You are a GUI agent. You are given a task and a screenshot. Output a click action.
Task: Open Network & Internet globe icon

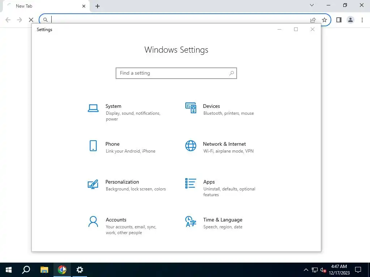tap(191, 146)
